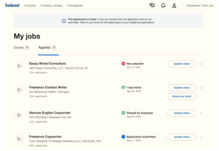Open the Freelance Content Writer job title

[48, 87]
